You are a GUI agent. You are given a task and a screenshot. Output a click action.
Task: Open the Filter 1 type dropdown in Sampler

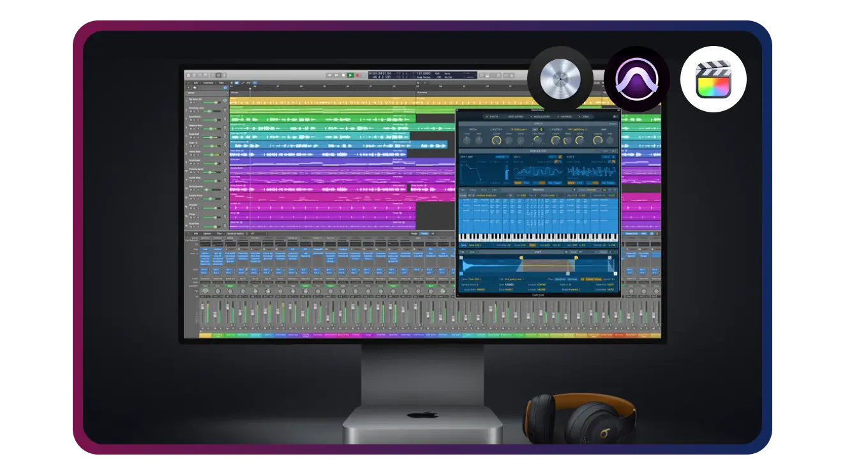pos(519,130)
